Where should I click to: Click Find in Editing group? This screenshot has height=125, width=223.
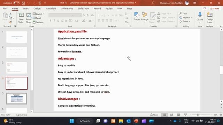click(183, 14)
